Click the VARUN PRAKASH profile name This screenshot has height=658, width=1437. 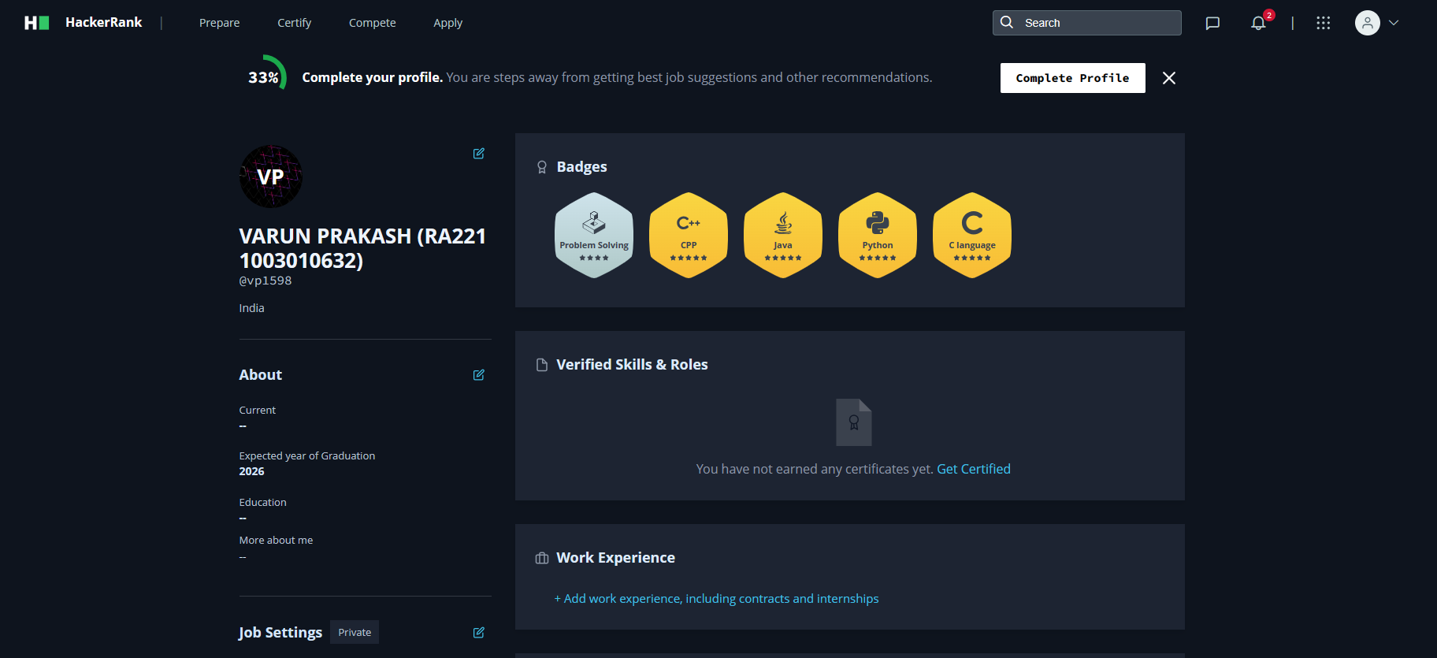pyautogui.click(x=362, y=248)
